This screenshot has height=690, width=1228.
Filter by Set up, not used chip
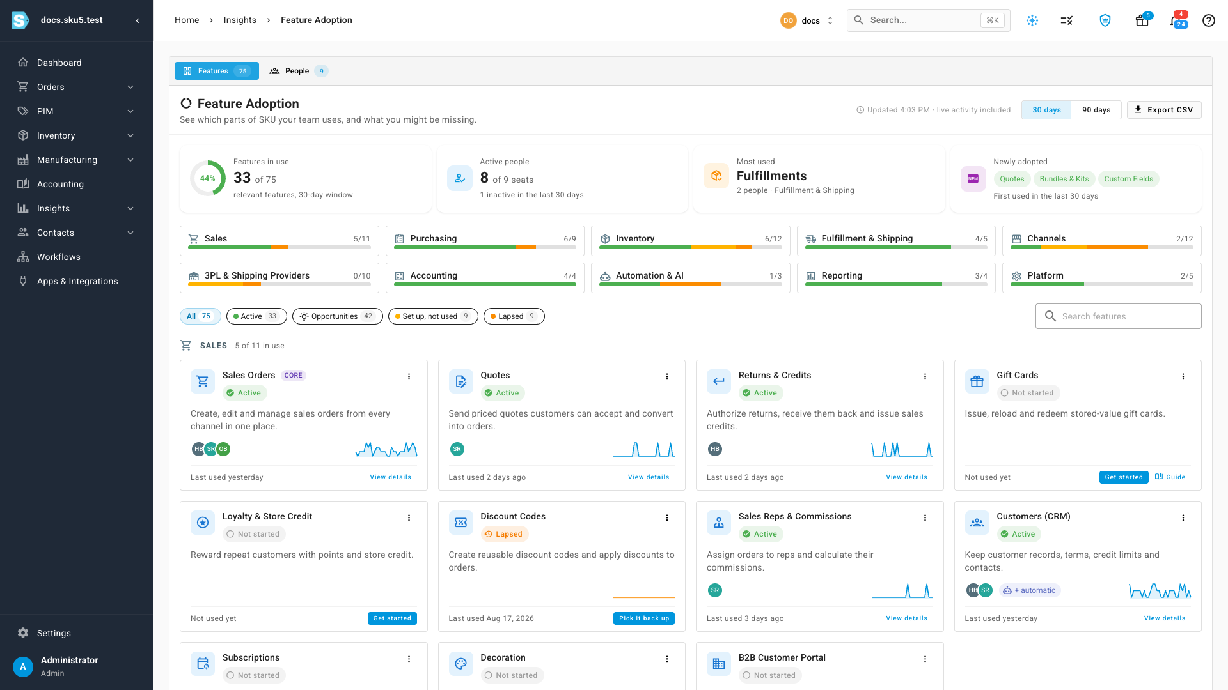click(433, 316)
